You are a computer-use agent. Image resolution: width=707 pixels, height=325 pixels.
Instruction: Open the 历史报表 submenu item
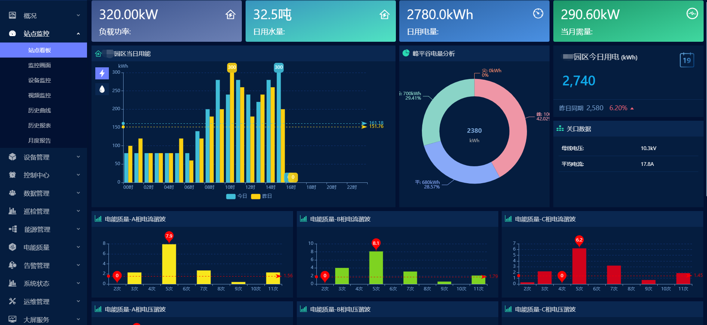tap(43, 125)
